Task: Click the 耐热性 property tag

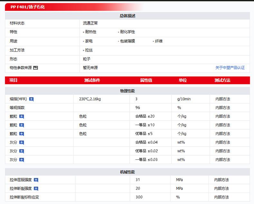Action: [x=90, y=32]
